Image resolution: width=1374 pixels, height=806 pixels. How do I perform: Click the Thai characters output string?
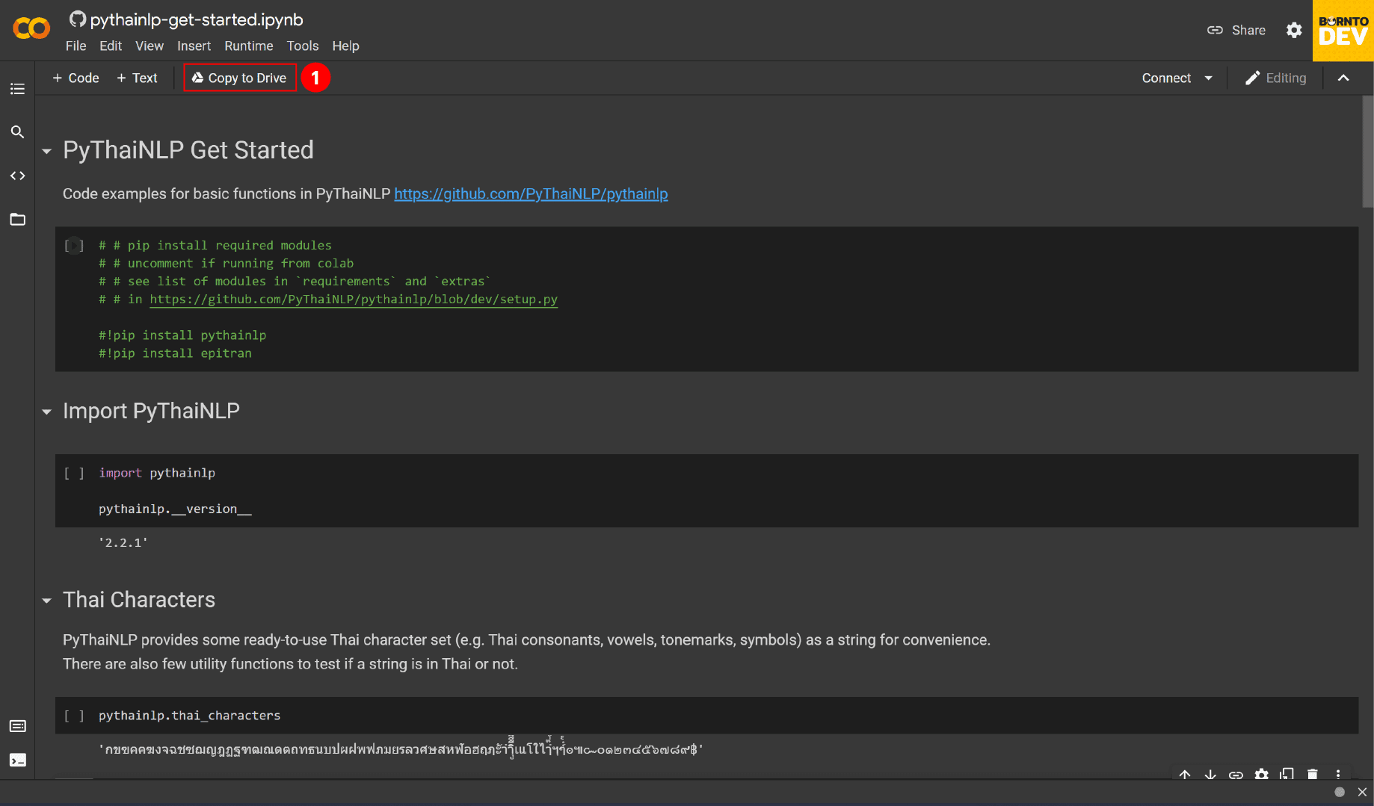tap(401, 748)
